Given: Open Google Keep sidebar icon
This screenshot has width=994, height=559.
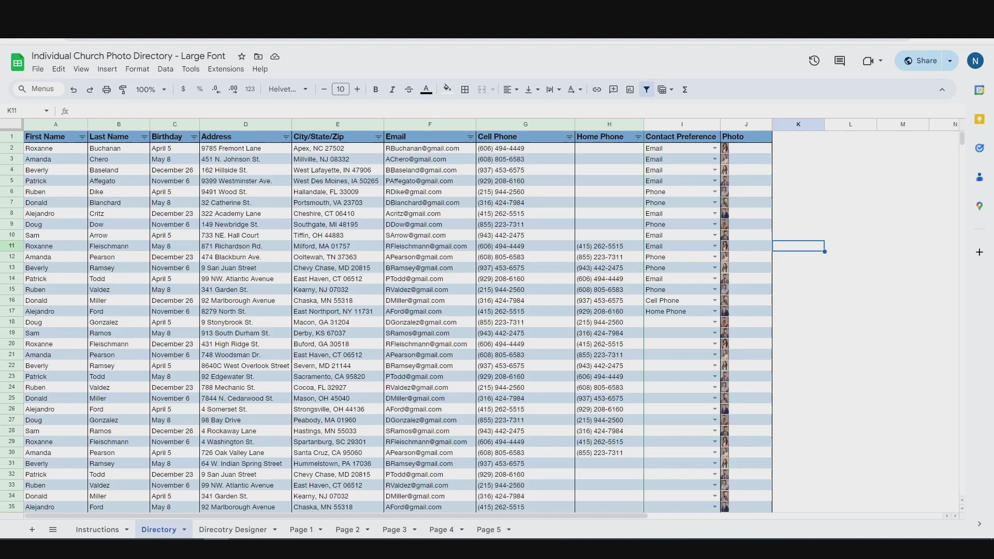Looking at the screenshot, I should tap(979, 120).
